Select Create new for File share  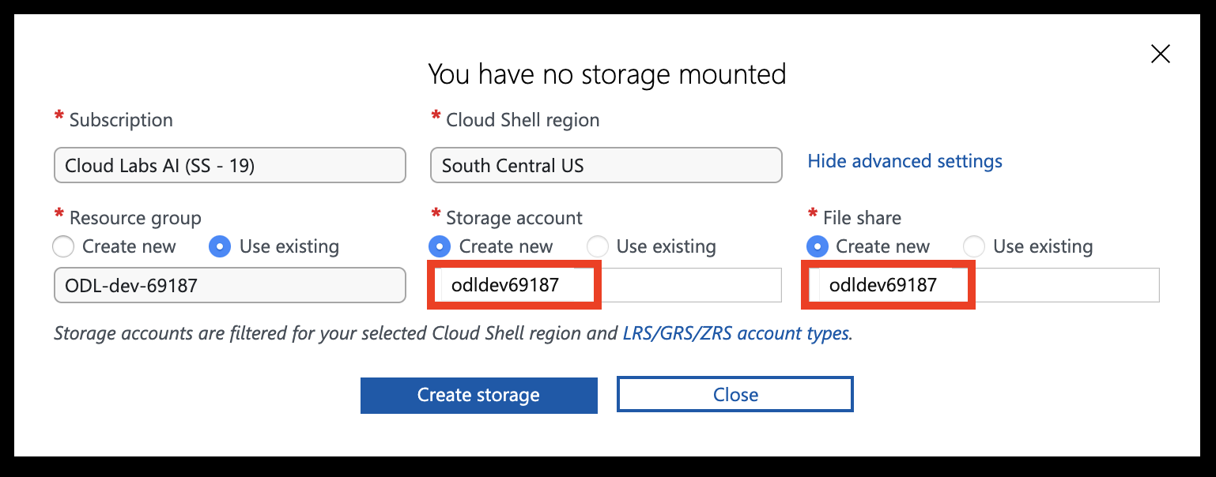(816, 246)
